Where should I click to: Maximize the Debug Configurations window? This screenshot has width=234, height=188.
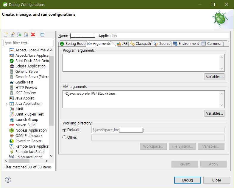point(213,4)
